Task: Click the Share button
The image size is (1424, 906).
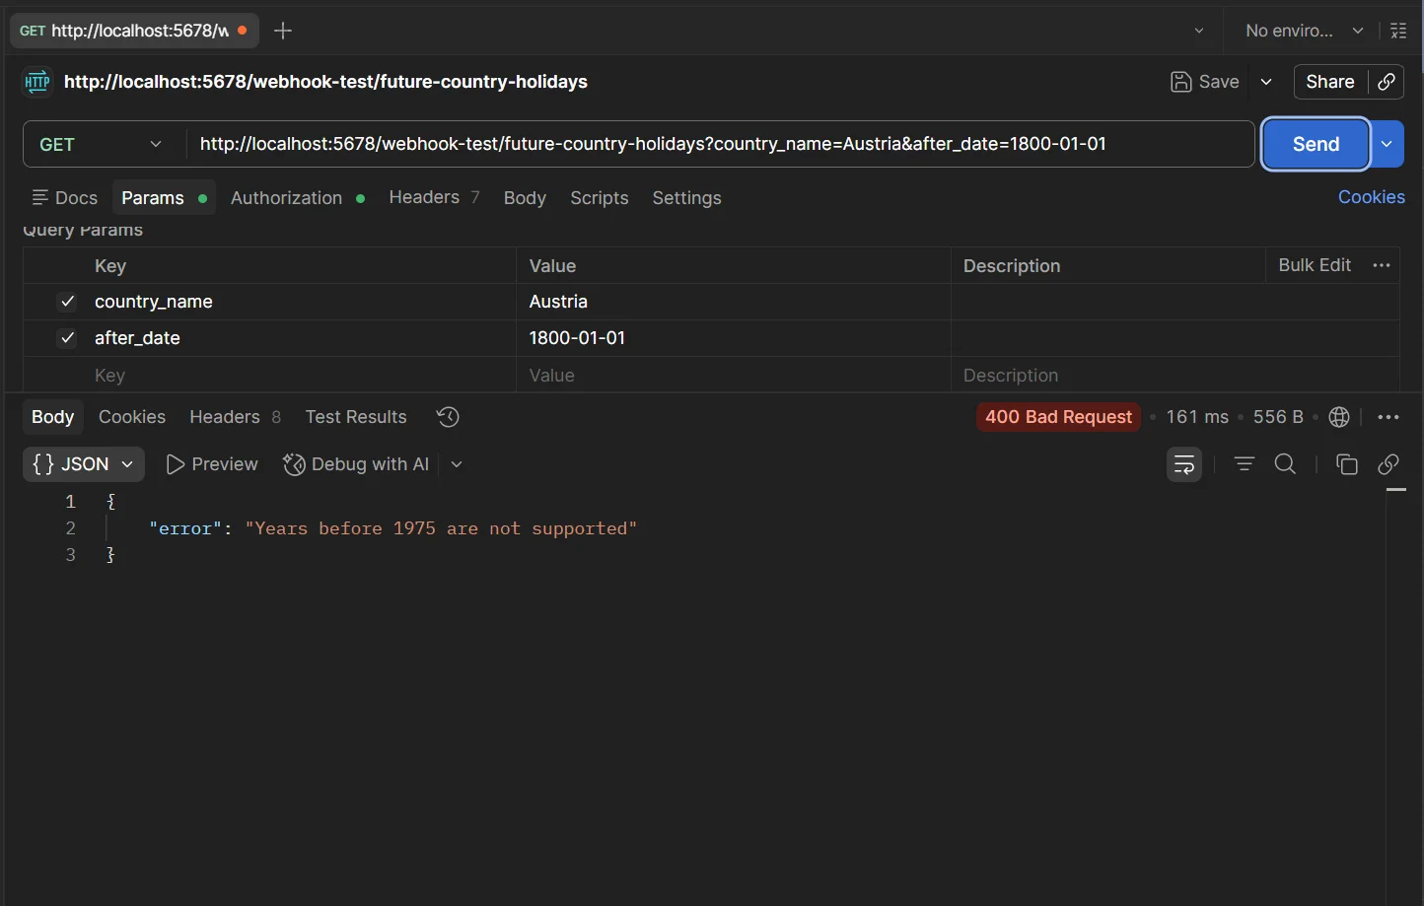Action: (x=1330, y=82)
